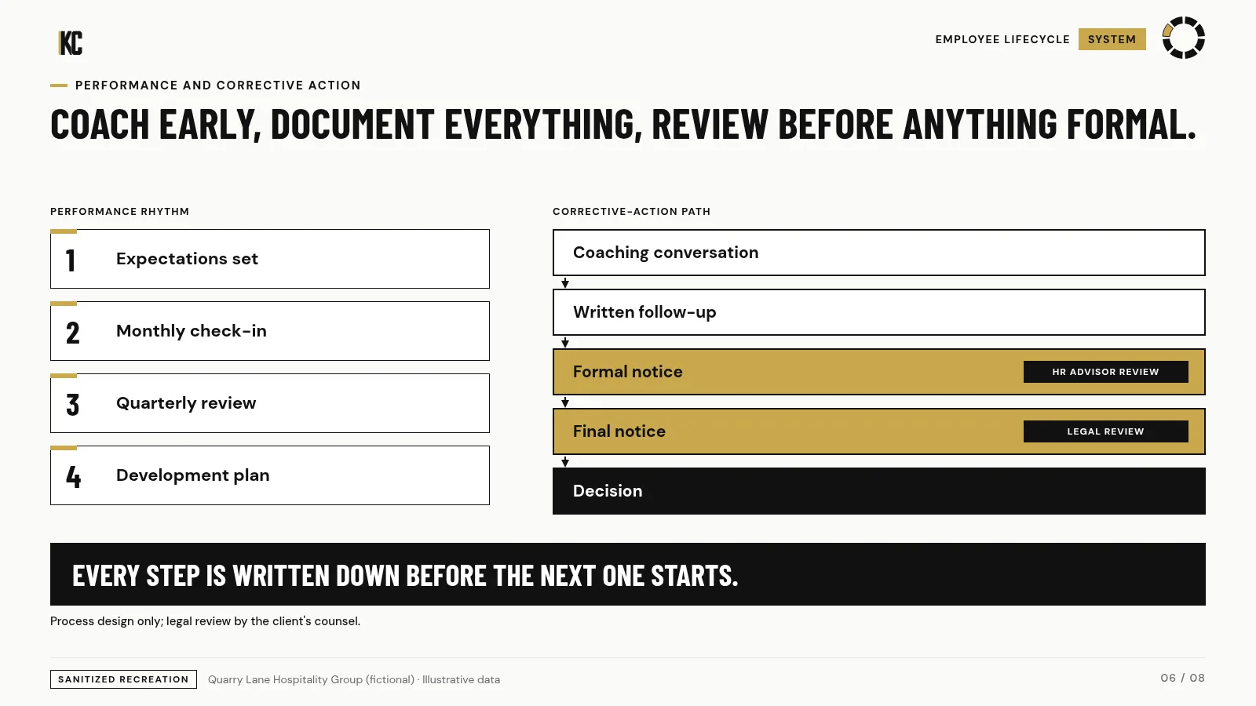The height and width of the screenshot is (706, 1256).
Task: Select the Written follow-up step
Action: tap(879, 312)
